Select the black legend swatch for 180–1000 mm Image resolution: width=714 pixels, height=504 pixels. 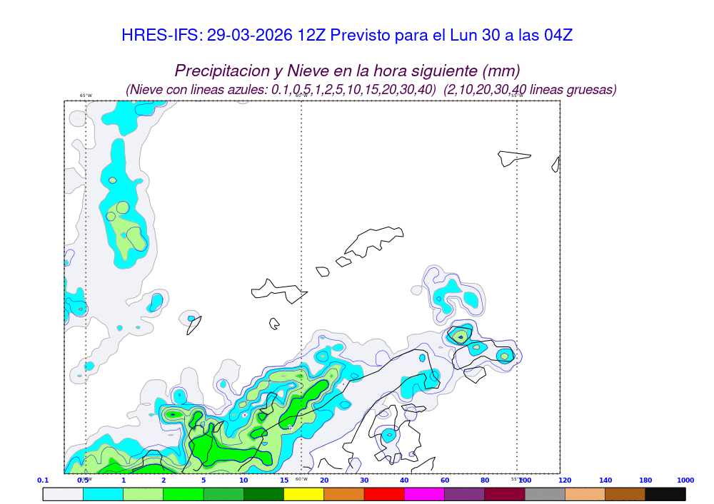[x=665, y=494]
